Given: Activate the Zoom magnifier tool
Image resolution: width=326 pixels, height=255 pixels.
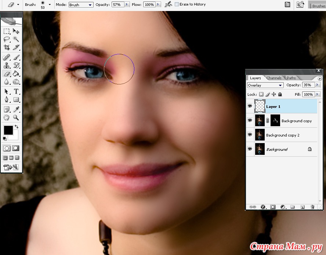Looking at the screenshot, I should click(x=16, y=117).
